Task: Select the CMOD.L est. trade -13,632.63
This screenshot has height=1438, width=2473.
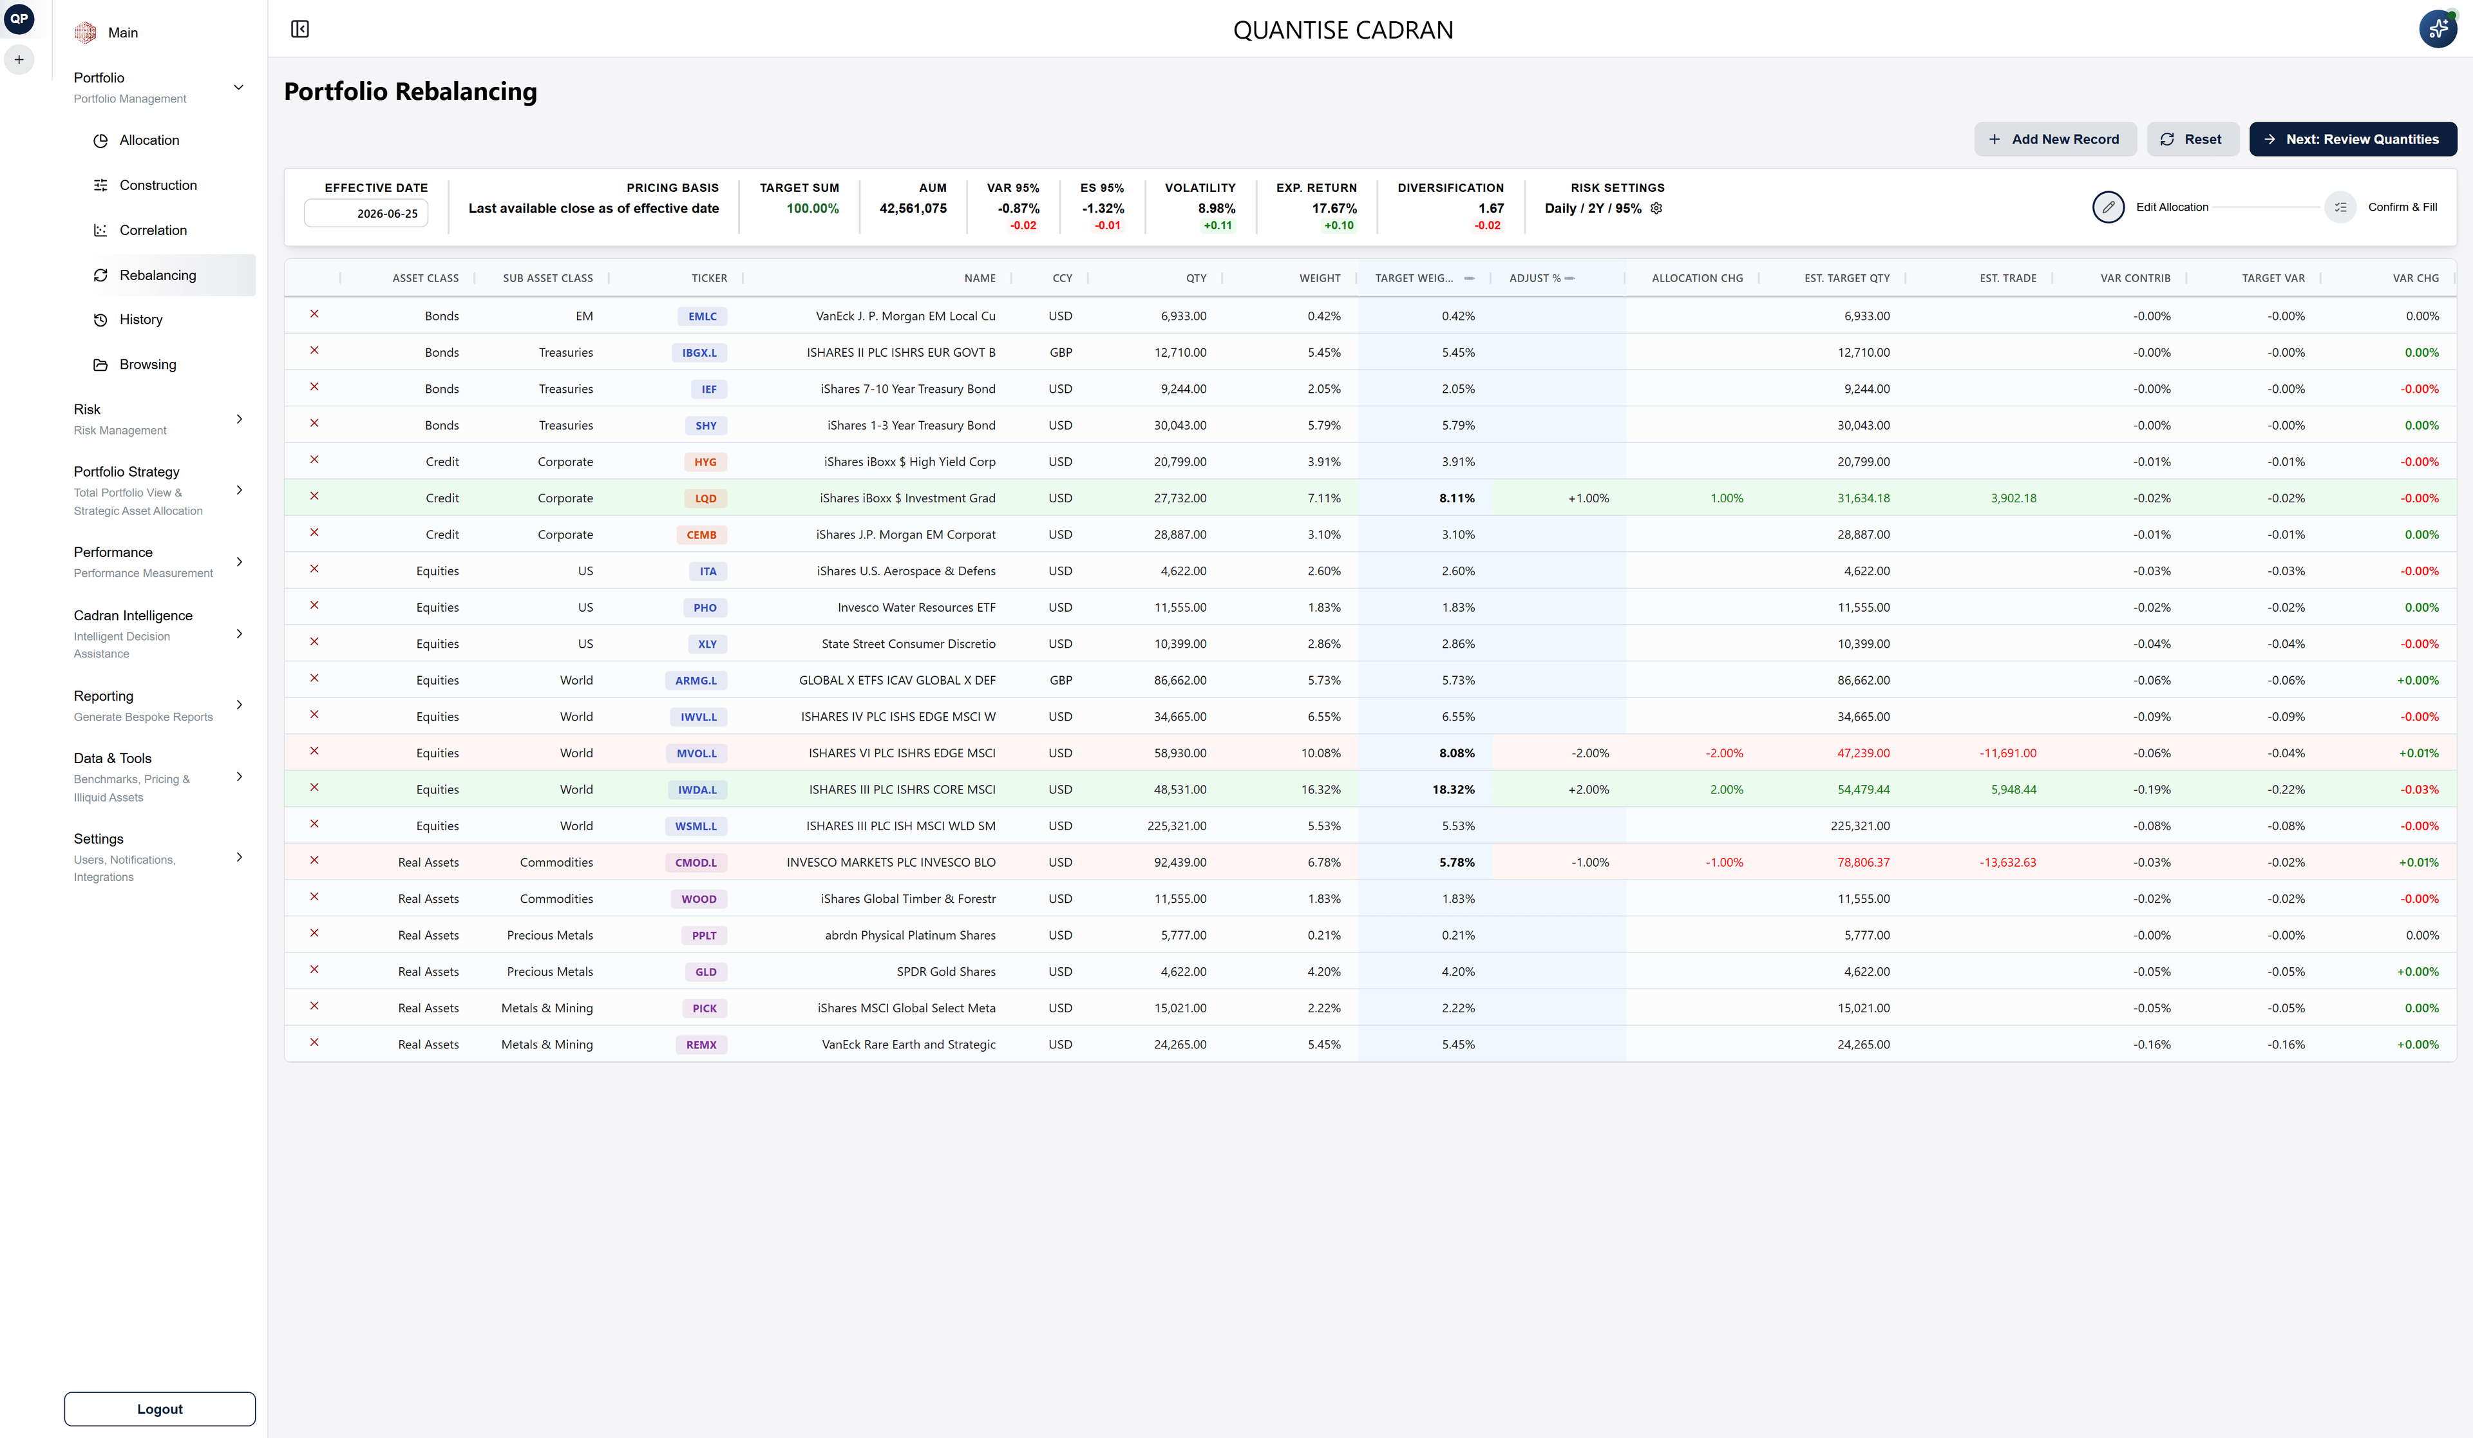Action: pyautogui.click(x=2007, y=863)
